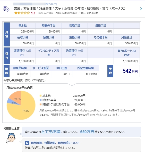Click the orange 時間外手当以外の手当 legend swatch
The width and height of the screenshot is (145, 154).
point(40,104)
